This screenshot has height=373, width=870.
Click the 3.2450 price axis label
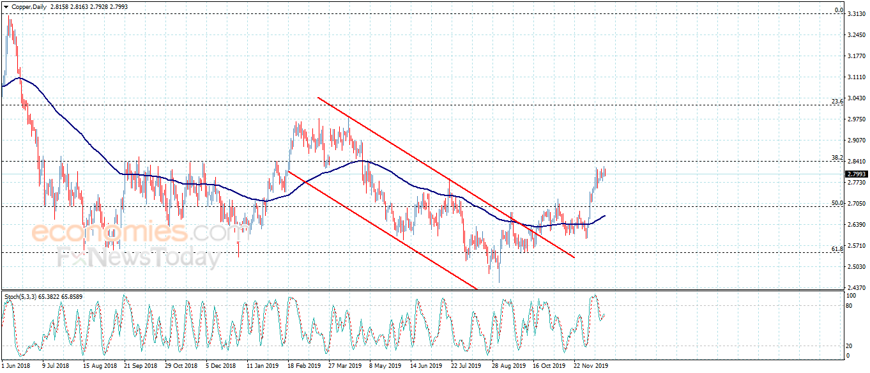pyautogui.click(x=856, y=35)
